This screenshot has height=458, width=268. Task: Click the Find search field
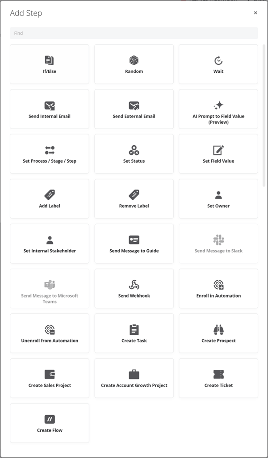point(134,33)
